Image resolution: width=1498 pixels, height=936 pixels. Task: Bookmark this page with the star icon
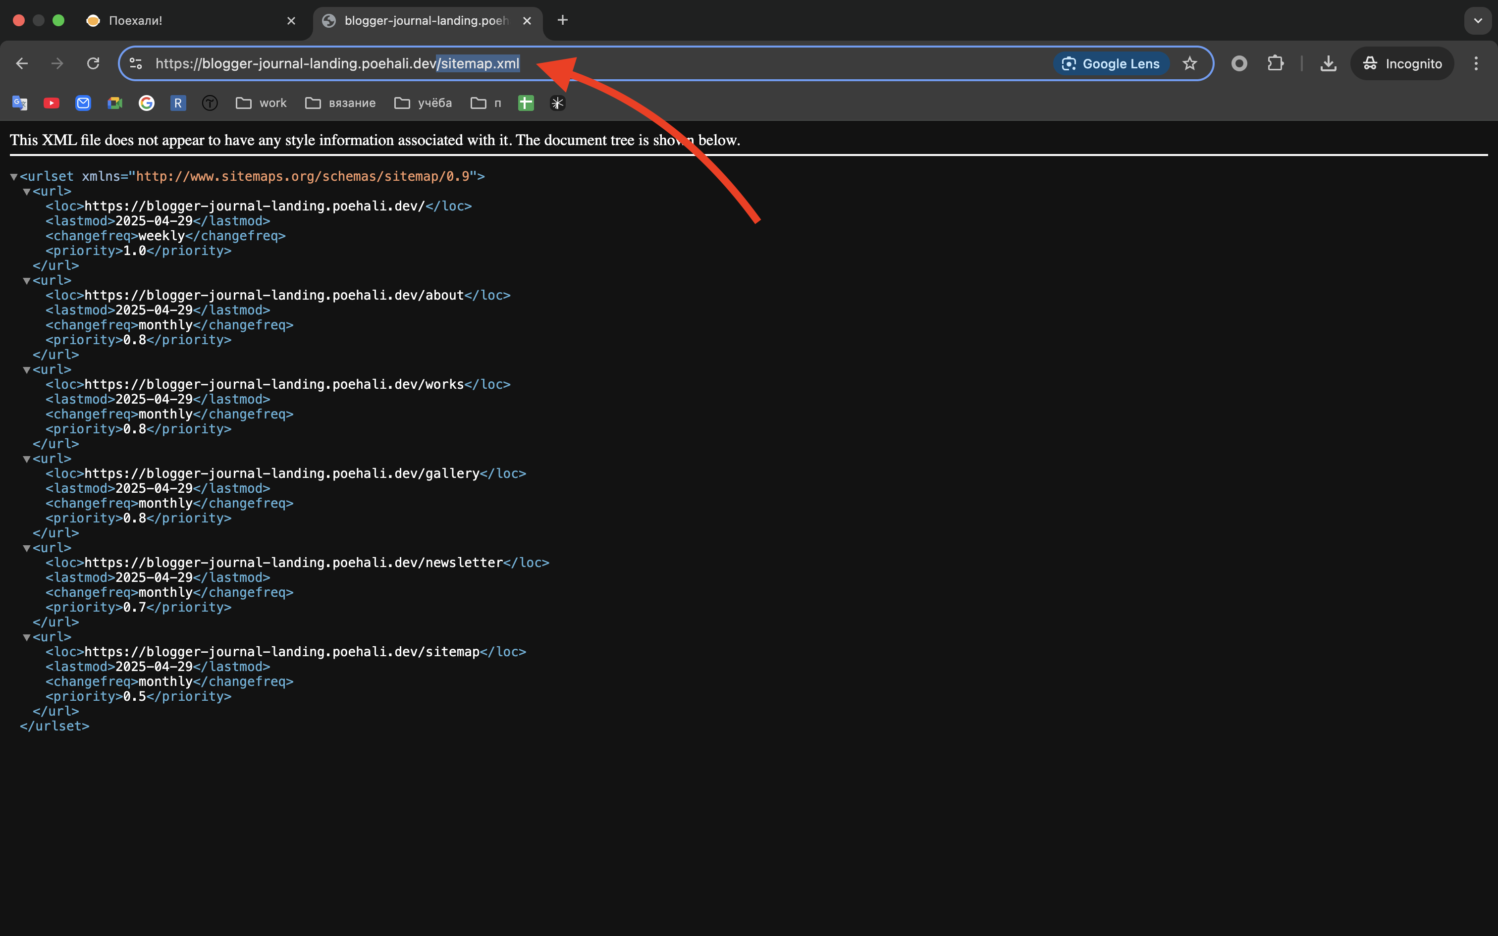(1190, 63)
